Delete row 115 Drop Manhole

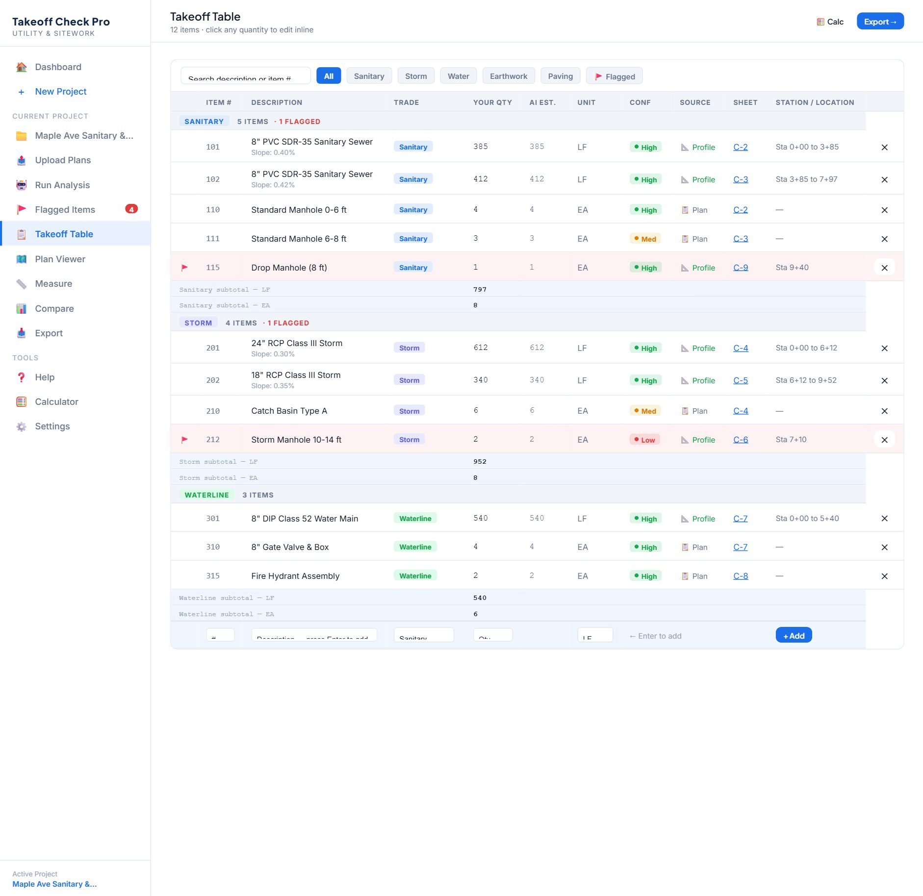pos(884,268)
